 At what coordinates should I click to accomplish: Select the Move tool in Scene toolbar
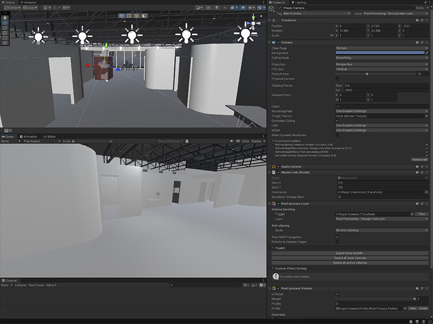click(5, 23)
